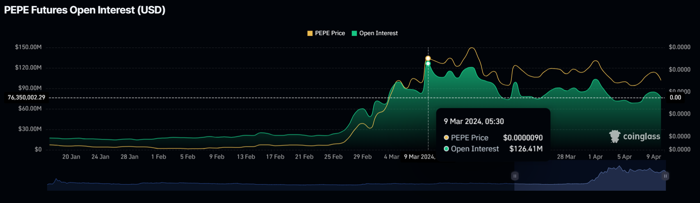Viewport: 700px width, 203px height.
Task: Toggle the PEPE Price legend series
Action: tap(326, 33)
